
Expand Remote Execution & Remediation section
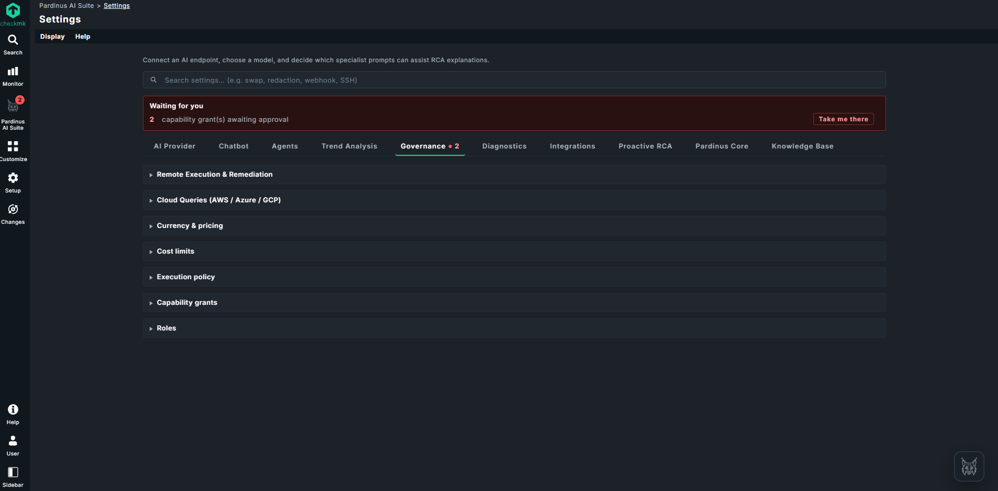coord(514,175)
